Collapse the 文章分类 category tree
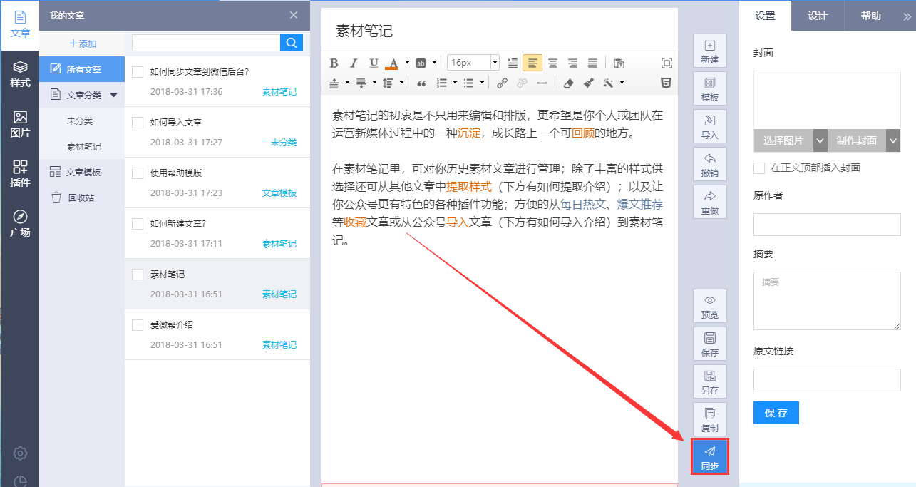This screenshot has width=916, height=487. 113,95
